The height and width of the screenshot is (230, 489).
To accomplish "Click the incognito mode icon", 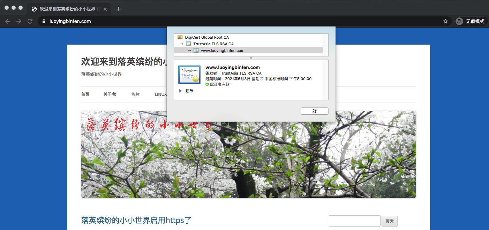I will pyautogui.click(x=459, y=21).
